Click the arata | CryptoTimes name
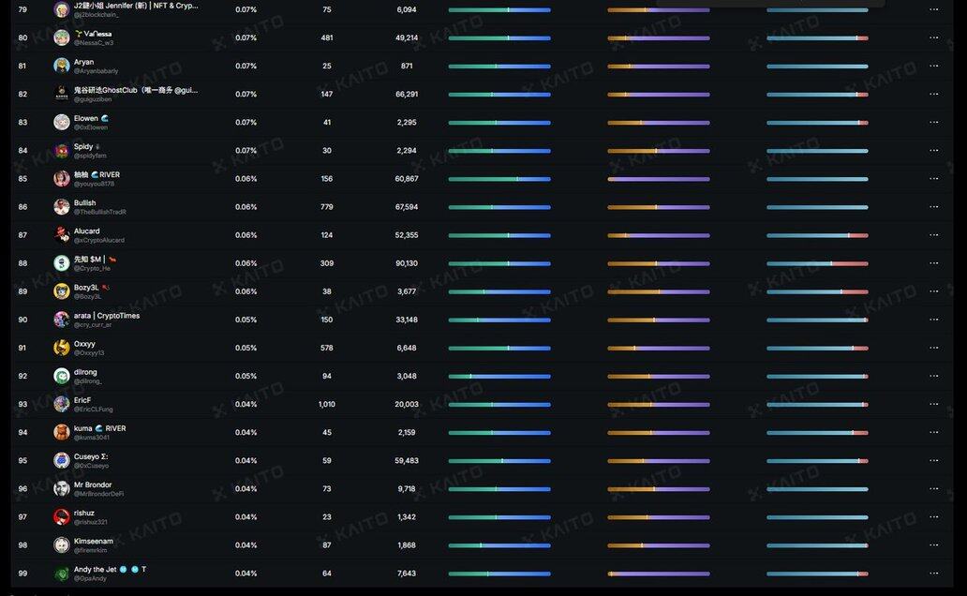The height and width of the screenshot is (596, 967). pos(107,316)
